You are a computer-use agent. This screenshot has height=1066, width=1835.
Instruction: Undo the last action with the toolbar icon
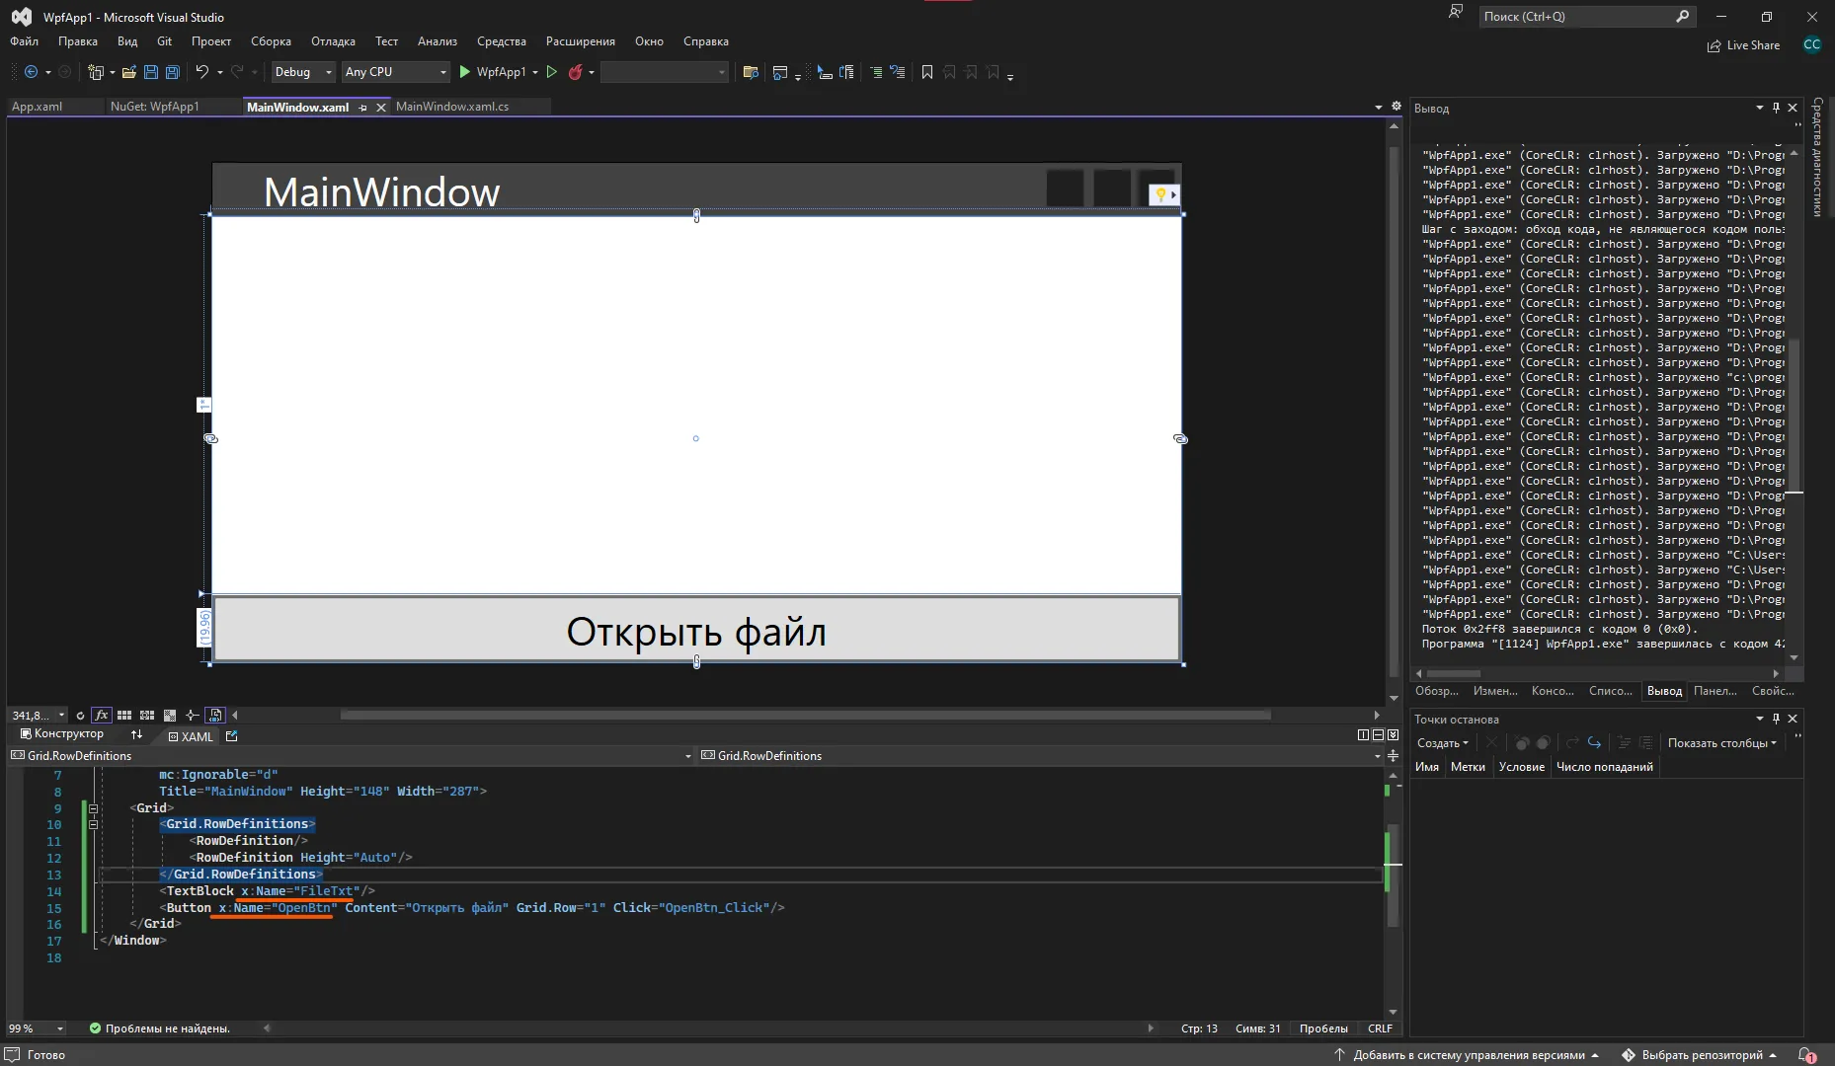coord(201,72)
